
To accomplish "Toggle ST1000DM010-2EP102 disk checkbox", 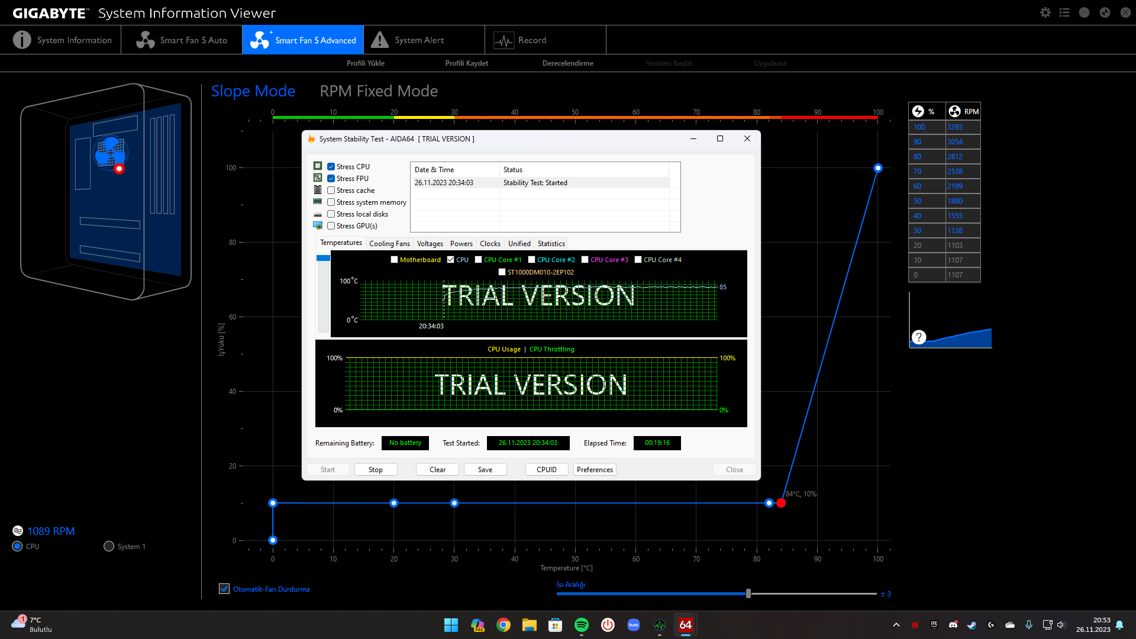I will [x=502, y=272].
